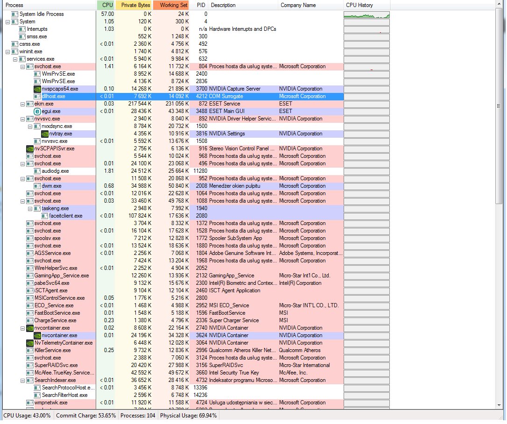Image resolution: width=507 pixels, height=424 pixels.
Task: Click the vertical scrollbar thumb
Action: (x=500, y=106)
